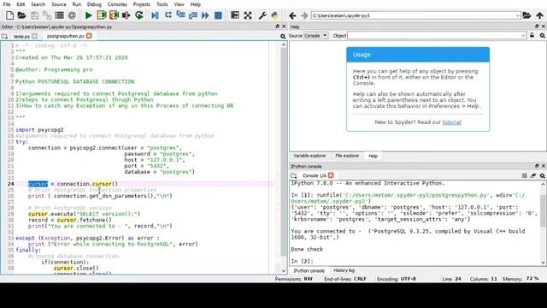Run cell and advance icon
Viewport: 547px width, 308px height.
point(114,15)
